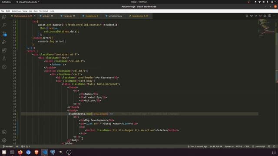Viewport: 278px width, 156px height.
Task: Open OBS Studio from the dock
Action: (69, 152)
